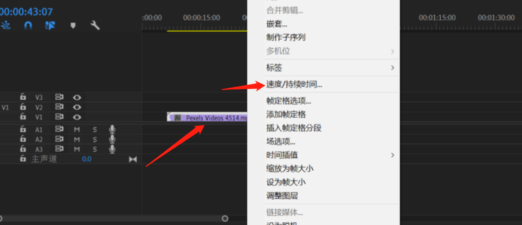Click the playhead timecode 00:00:43:07

coord(27,11)
